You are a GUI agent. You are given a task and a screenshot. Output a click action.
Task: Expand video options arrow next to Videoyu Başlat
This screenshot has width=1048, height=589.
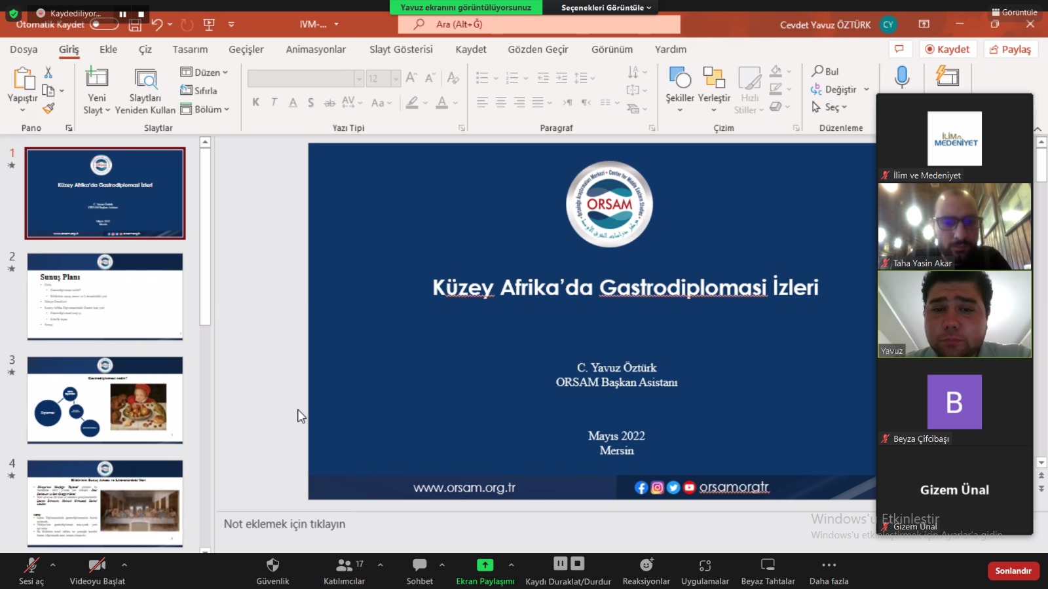(x=124, y=564)
